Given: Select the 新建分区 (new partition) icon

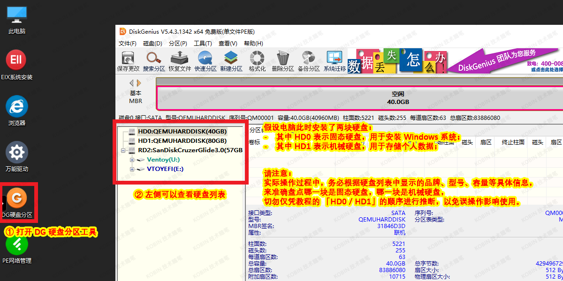Looking at the screenshot, I should pyautogui.click(x=231, y=60).
